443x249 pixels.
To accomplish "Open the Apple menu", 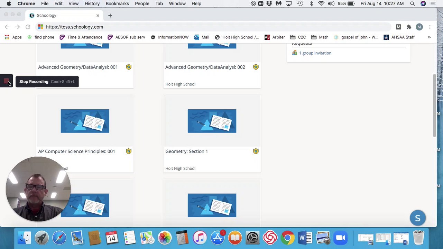I will click(9, 3).
